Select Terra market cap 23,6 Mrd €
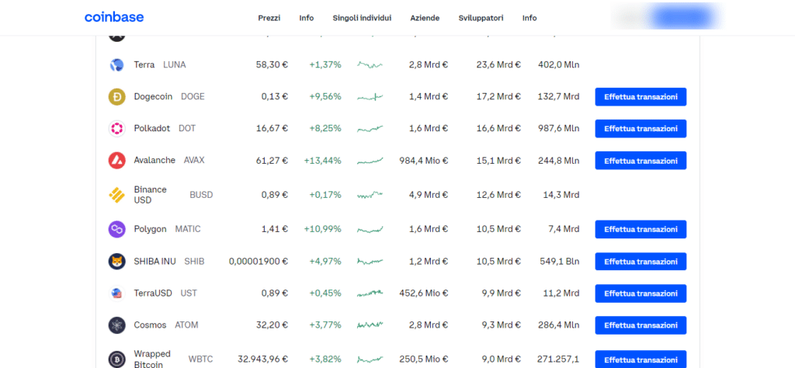This screenshot has height=368, width=795. pyautogui.click(x=499, y=65)
